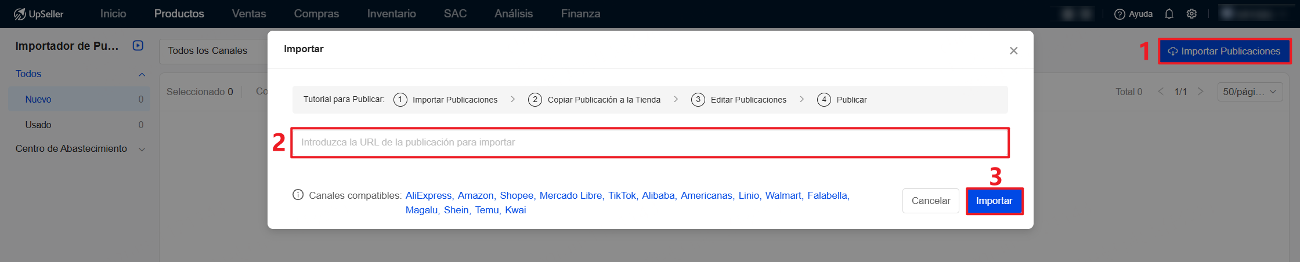Screen dimensions: 1300x262
Task: Open the AliExpress channel link
Action: coord(428,195)
